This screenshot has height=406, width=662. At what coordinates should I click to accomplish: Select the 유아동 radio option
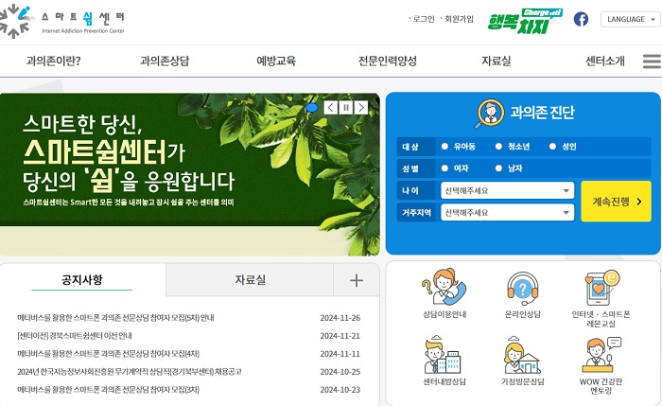click(x=444, y=147)
